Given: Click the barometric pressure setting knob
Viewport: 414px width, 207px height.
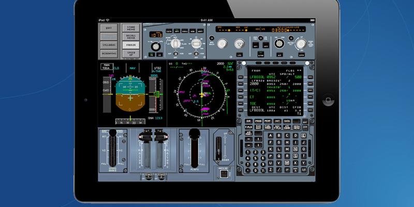Looking at the screenshot, I should 156,47.
